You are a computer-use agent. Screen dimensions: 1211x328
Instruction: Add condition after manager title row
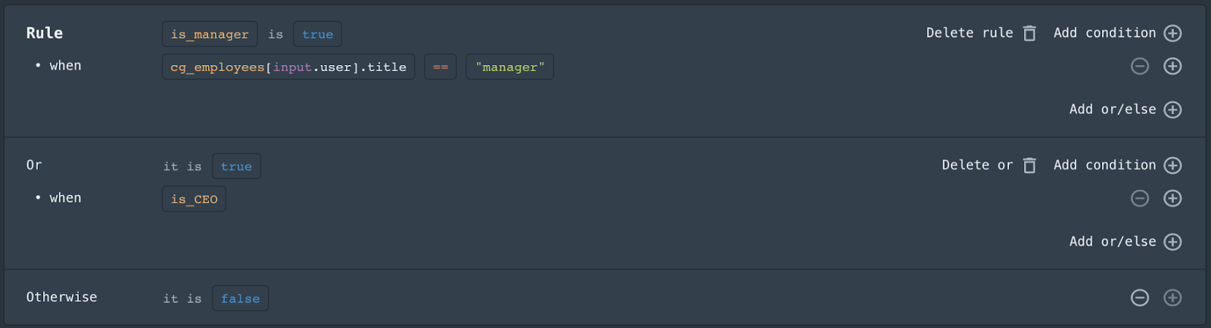[1172, 67]
